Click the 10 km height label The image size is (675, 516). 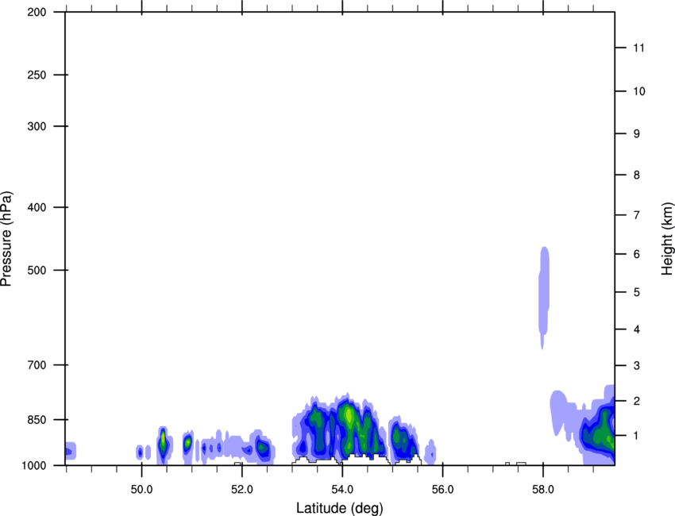click(x=639, y=91)
